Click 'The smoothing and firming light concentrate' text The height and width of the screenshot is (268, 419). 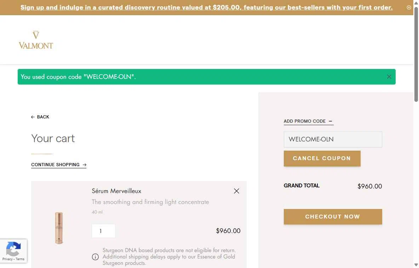(x=150, y=202)
